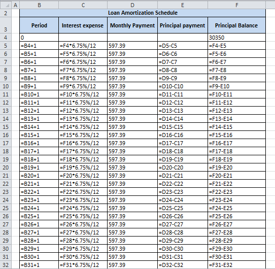275x269 pixels.
Task: Select cell with formula =F4-E5
Action: pos(236,46)
